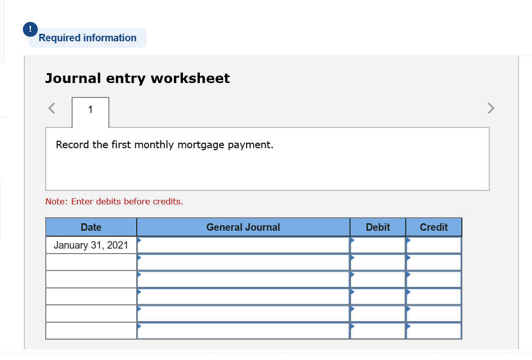Click the blue flag in the first journal row
The width and height of the screenshot is (532, 360).
[x=140, y=241]
